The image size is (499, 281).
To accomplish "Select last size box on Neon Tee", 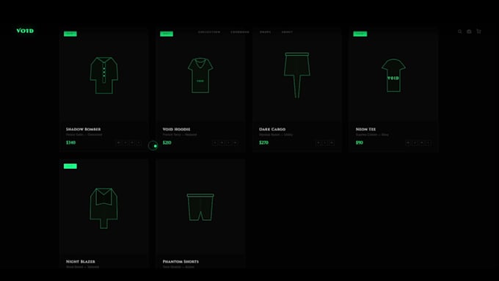I will click(429, 143).
